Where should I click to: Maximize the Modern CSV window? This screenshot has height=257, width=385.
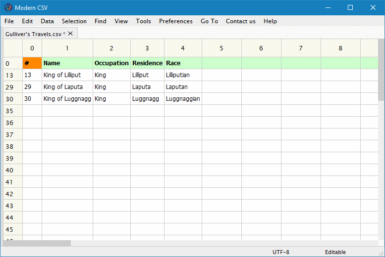click(350, 7)
